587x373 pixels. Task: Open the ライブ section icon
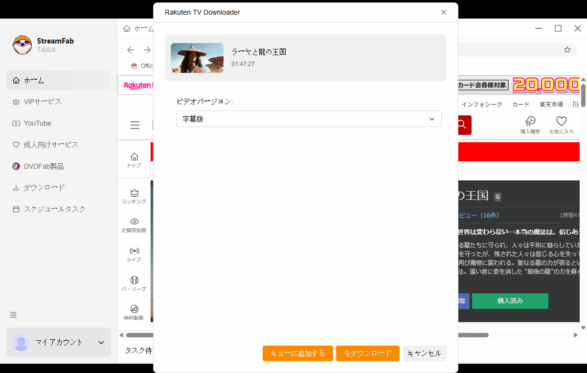pyautogui.click(x=134, y=253)
